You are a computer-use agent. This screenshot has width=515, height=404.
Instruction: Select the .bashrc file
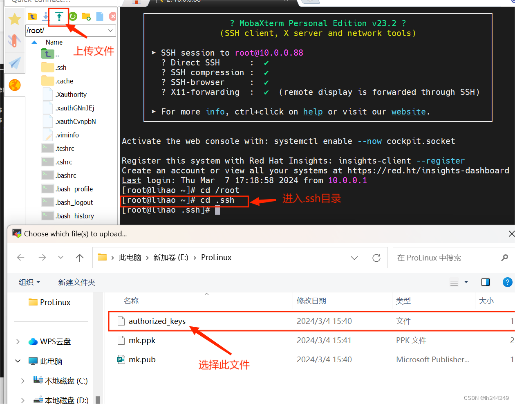(59, 175)
